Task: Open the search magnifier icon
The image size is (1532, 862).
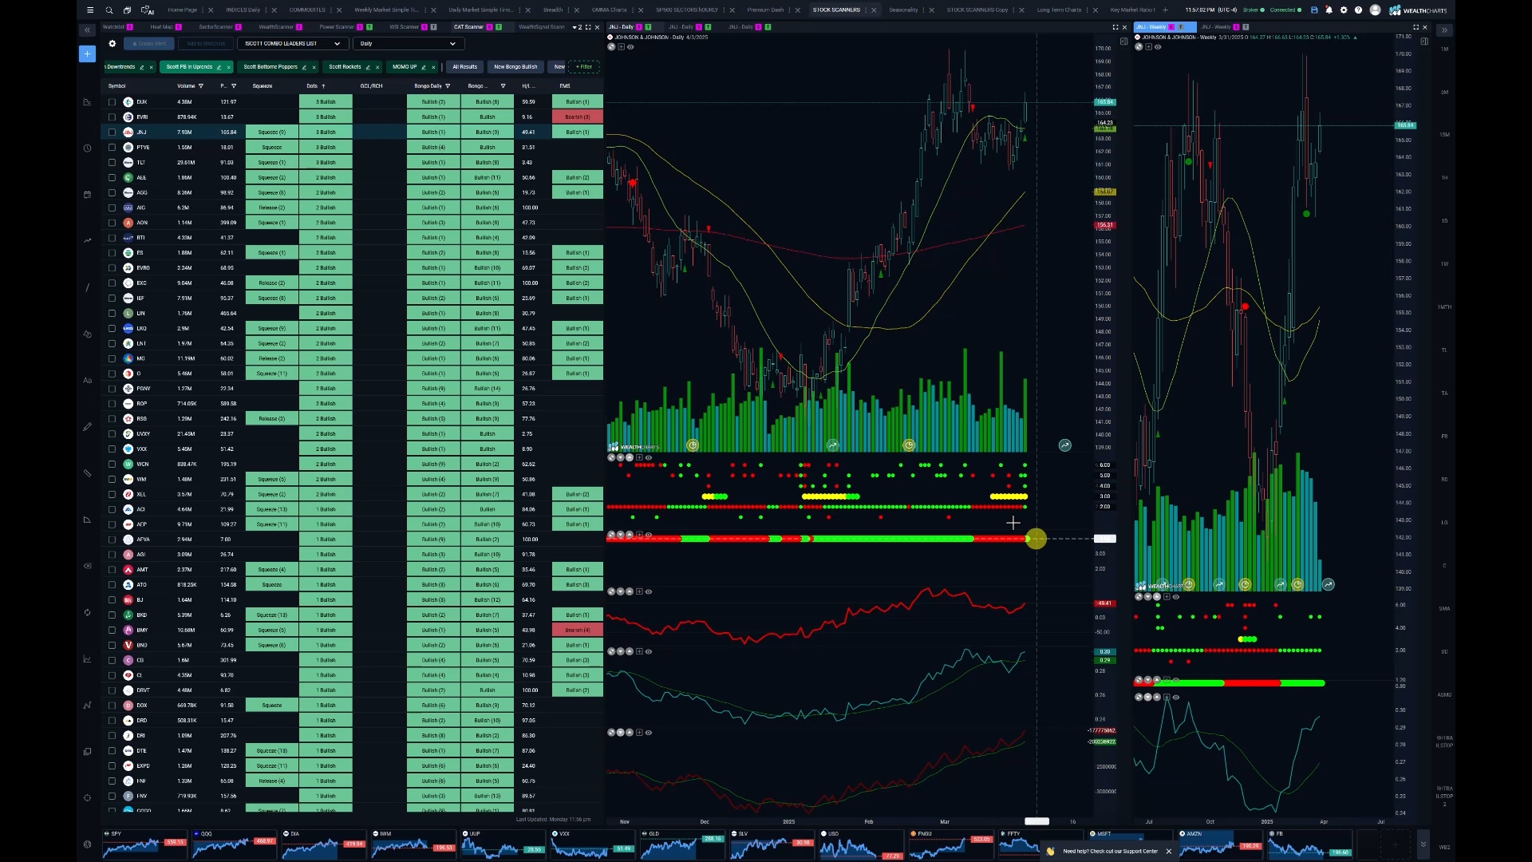Action: (109, 10)
